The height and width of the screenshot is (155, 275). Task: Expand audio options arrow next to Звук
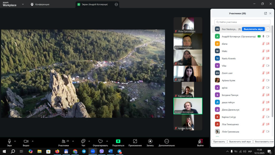(15, 141)
